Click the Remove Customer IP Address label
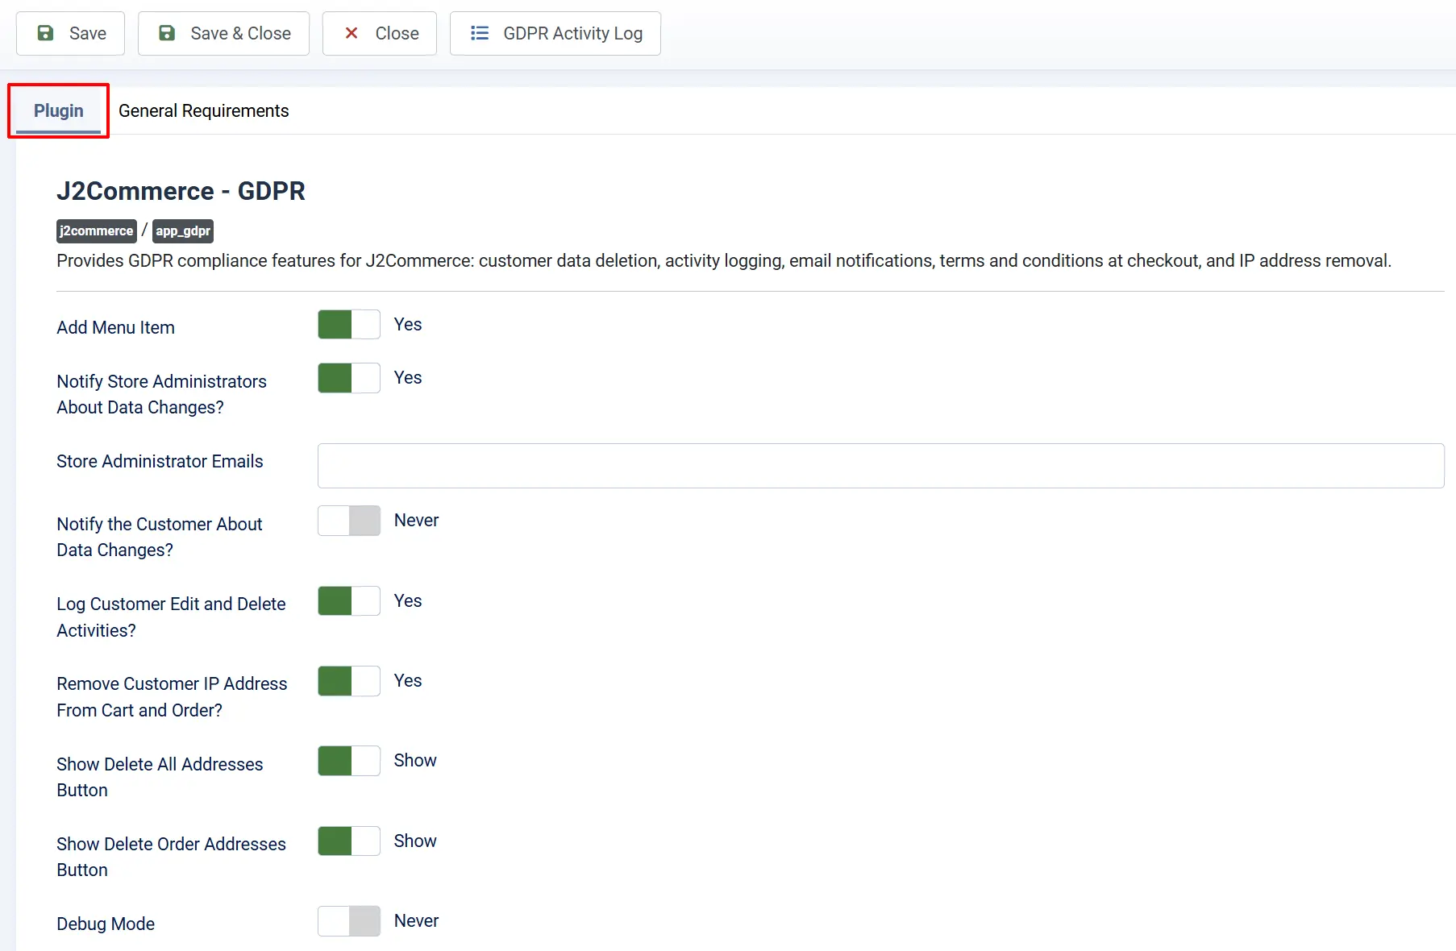This screenshot has height=951, width=1456. (172, 697)
